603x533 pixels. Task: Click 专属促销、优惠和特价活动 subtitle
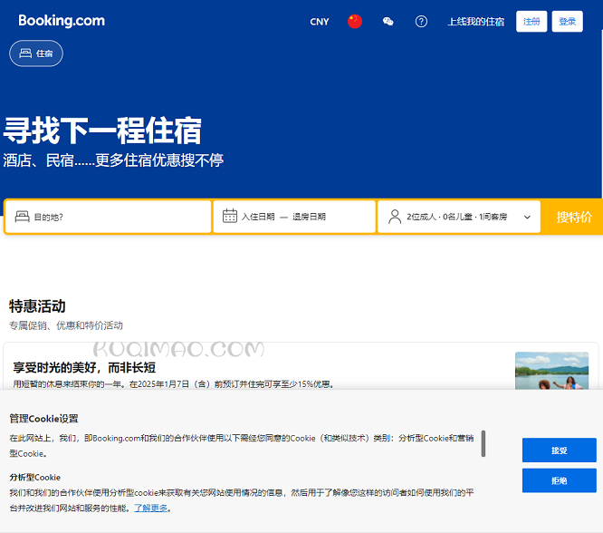click(x=66, y=325)
